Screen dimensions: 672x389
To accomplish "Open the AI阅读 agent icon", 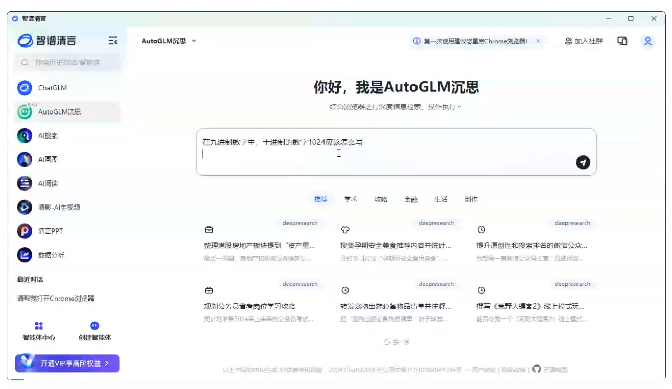I will pyautogui.click(x=25, y=183).
